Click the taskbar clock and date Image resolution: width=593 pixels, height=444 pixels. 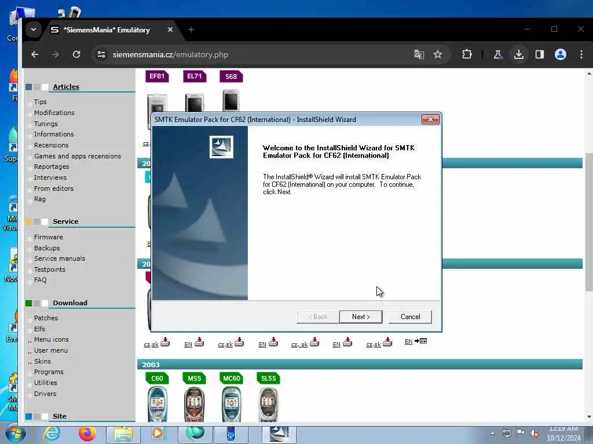coord(563,434)
